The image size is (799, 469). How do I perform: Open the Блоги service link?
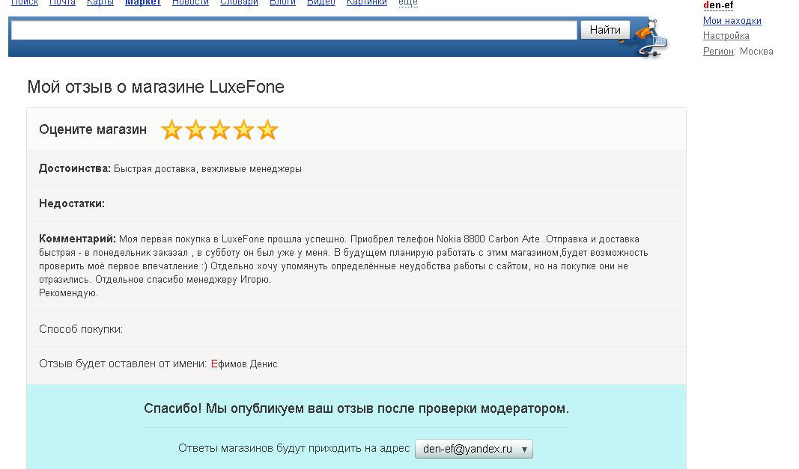(x=282, y=2)
